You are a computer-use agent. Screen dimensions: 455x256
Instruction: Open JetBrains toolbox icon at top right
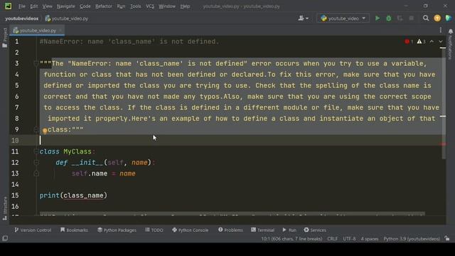(449, 18)
